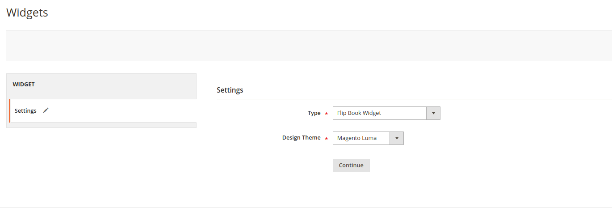Click the "Flip Book Widget" text in the Type field
The width and height of the screenshot is (612, 208).
click(x=359, y=113)
